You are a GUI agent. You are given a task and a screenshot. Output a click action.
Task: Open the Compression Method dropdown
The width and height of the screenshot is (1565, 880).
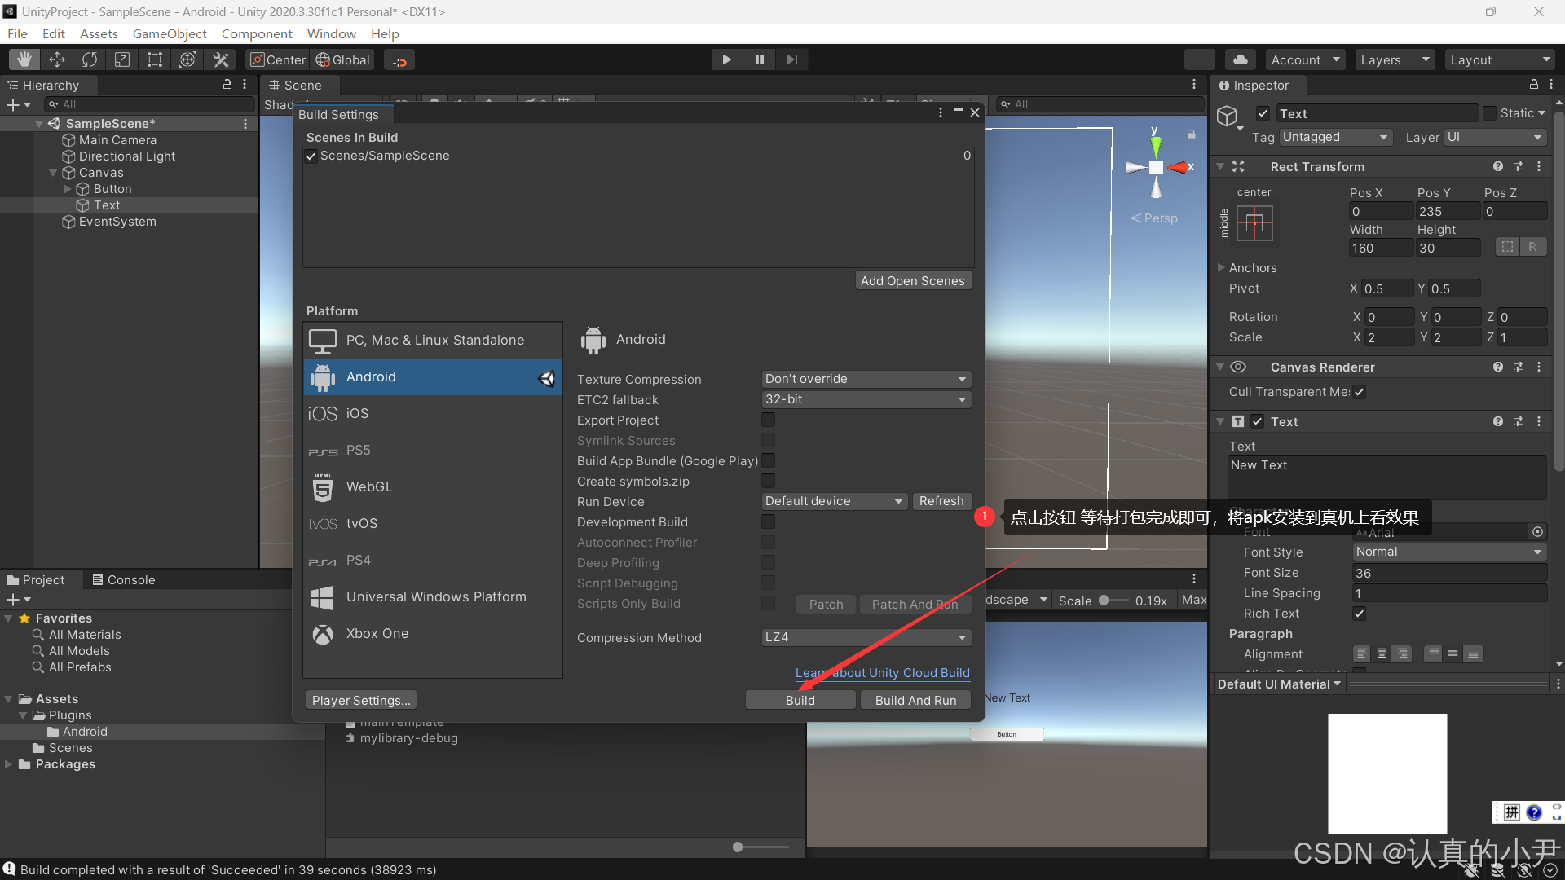[865, 637]
